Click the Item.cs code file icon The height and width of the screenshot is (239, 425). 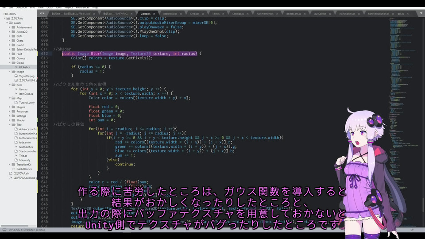[x=16, y=89]
